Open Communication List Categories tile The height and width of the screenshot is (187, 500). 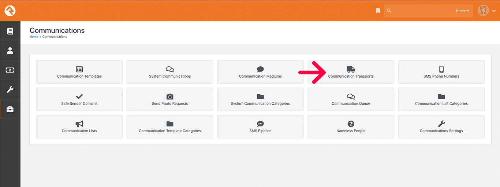pos(441,100)
